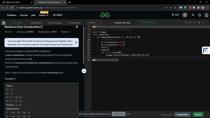
Task: Open editor settings gear icon
Action: tap(195, 23)
